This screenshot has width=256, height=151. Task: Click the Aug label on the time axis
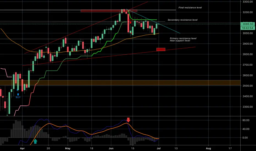[208, 148]
